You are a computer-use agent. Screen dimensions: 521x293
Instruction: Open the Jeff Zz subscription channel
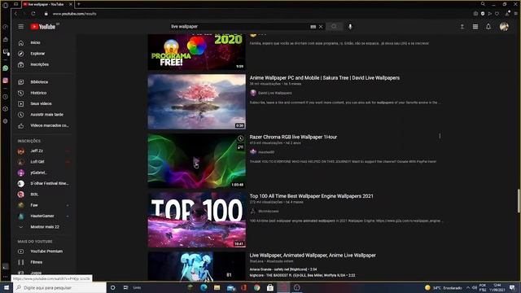click(x=44, y=151)
